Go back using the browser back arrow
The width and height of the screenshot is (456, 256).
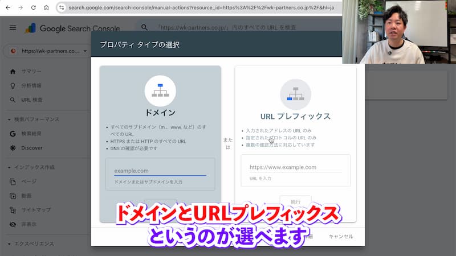point(8,7)
